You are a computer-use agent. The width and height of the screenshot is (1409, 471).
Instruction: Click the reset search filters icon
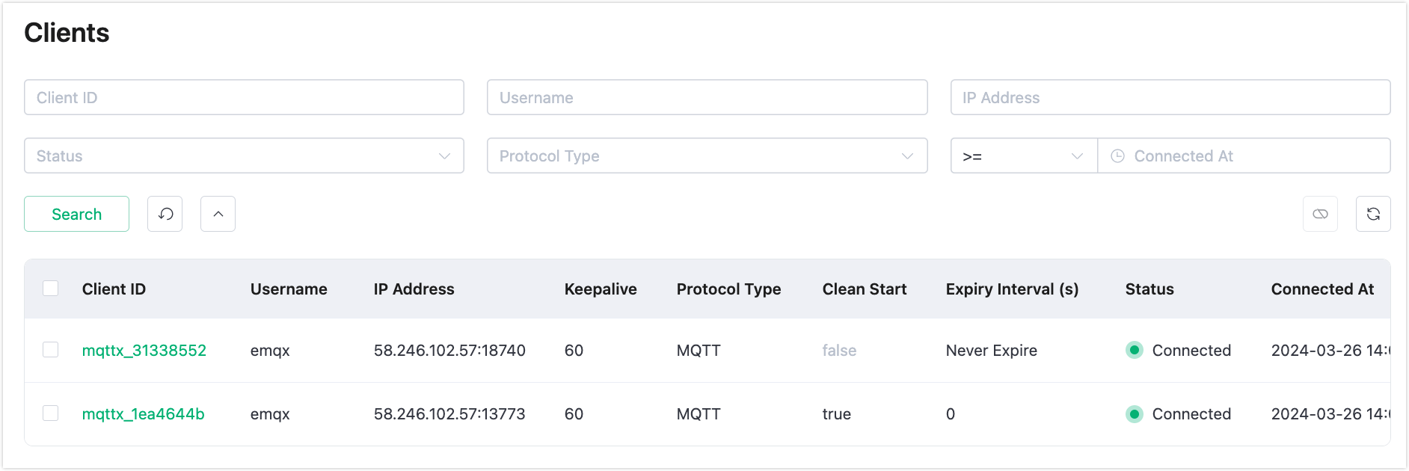click(165, 215)
